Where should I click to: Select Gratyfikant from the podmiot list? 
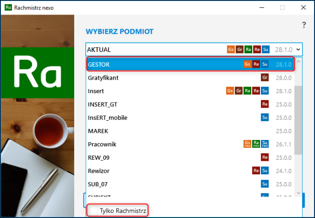[190, 78]
